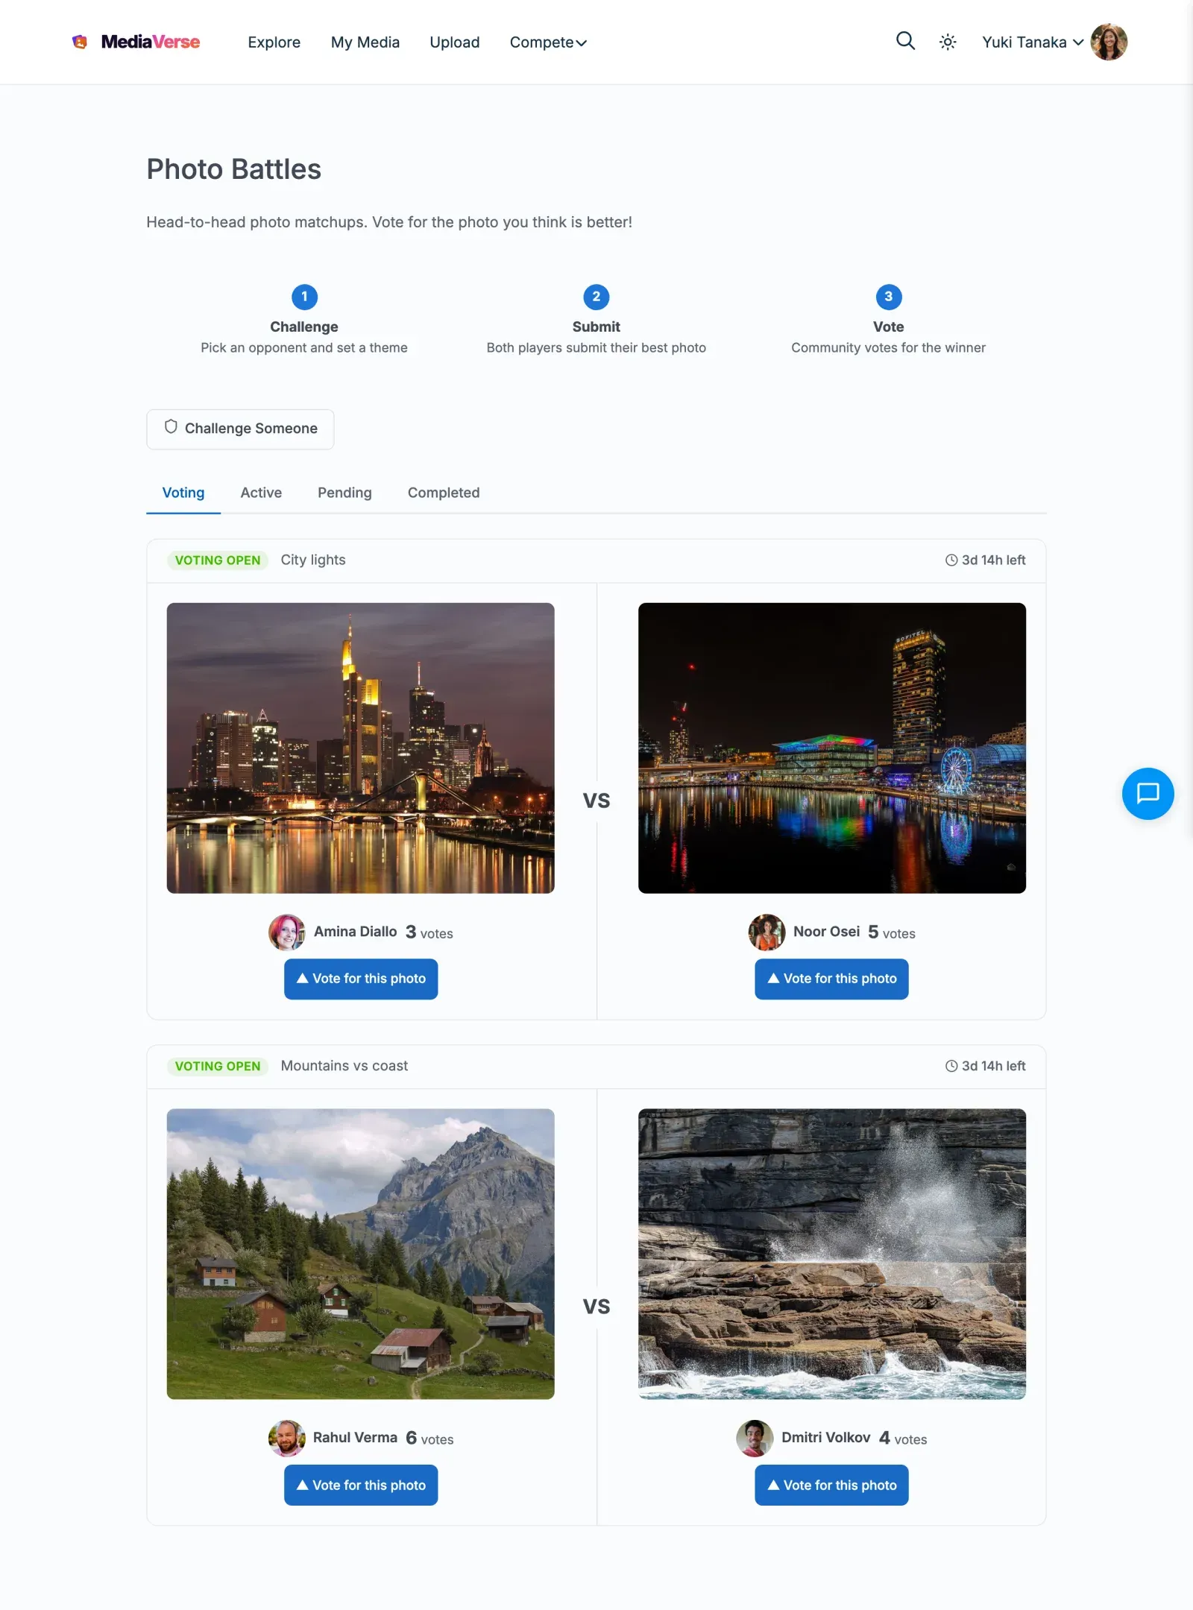1193x1610 pixels.
Task: Click step 2 Submit circle
Action: pos(596,297)
